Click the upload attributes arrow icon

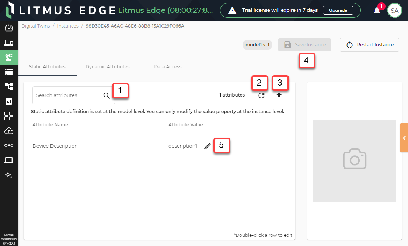(279, 95)
